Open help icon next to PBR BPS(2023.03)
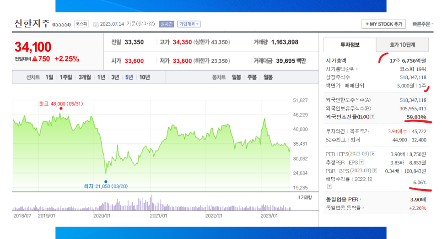442x239 pixels. point(375,170)
